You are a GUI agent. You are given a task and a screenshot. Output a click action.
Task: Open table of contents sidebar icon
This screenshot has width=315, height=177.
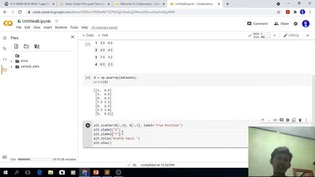pos(4,38)
